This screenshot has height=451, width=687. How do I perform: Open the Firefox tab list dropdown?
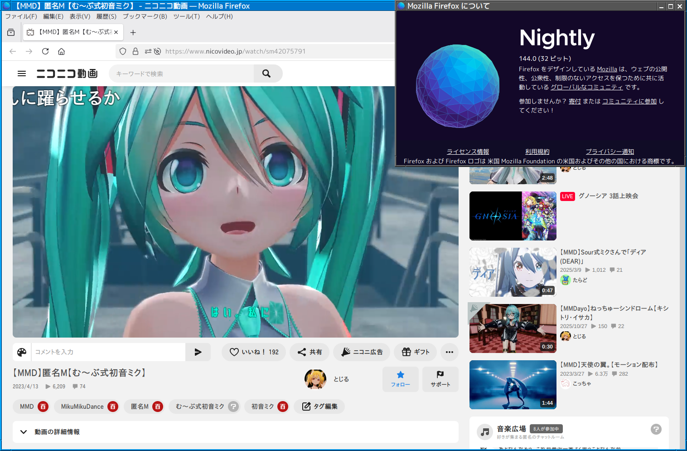(x=11, y=32)
